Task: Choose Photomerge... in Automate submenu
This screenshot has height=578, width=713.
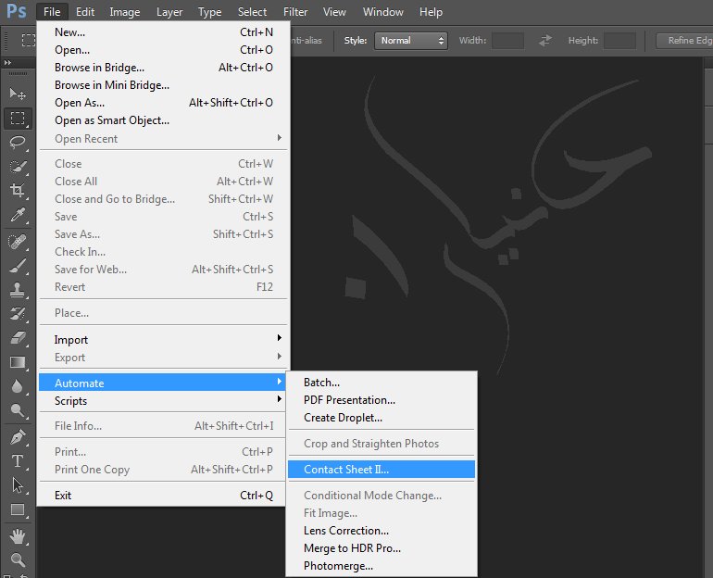Action: click(382, 566)
